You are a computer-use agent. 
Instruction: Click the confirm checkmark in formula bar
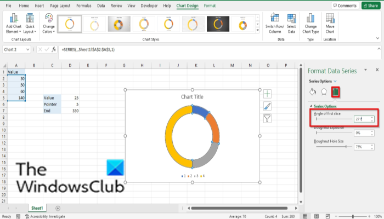(47, 50)
